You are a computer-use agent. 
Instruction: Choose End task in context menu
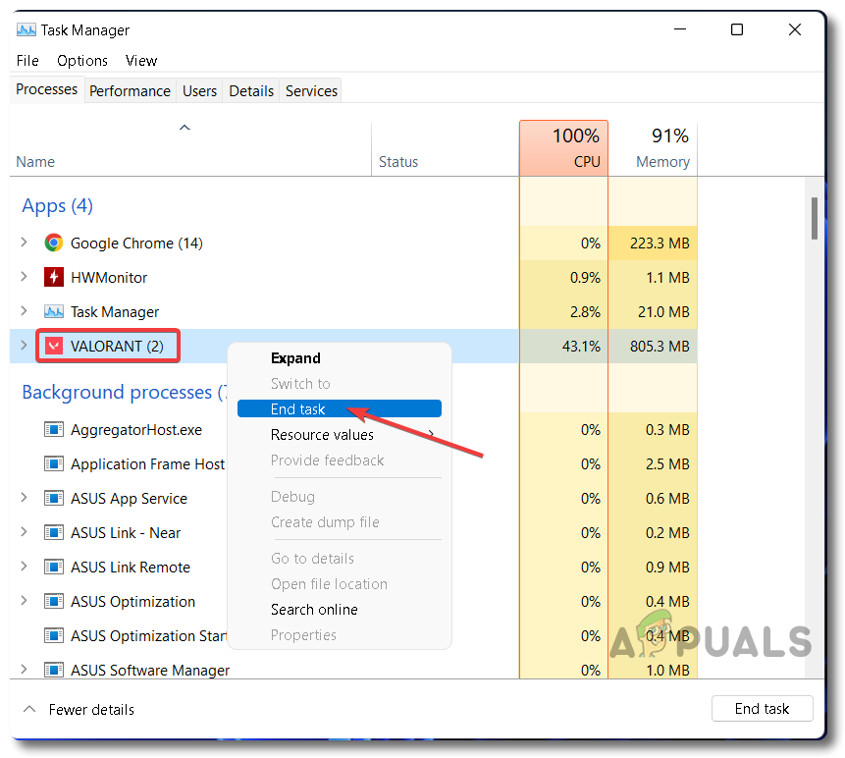340,408
